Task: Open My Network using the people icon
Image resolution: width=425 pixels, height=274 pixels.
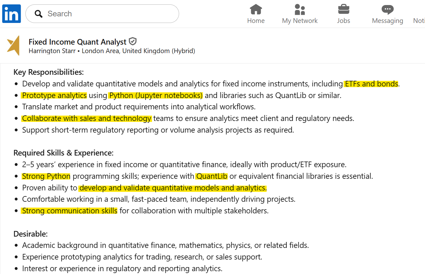Action: click(x=300, y=9)
